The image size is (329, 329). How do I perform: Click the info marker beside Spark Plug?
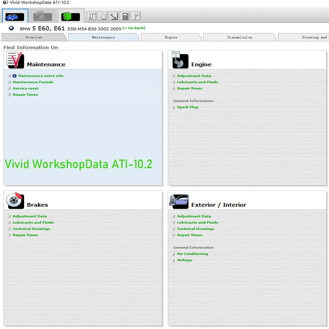(174, 108)
